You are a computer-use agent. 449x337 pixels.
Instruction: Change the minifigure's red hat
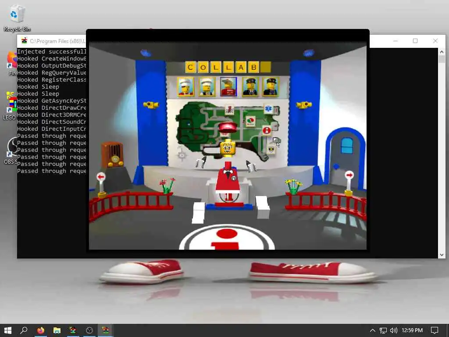click(228, 127)
